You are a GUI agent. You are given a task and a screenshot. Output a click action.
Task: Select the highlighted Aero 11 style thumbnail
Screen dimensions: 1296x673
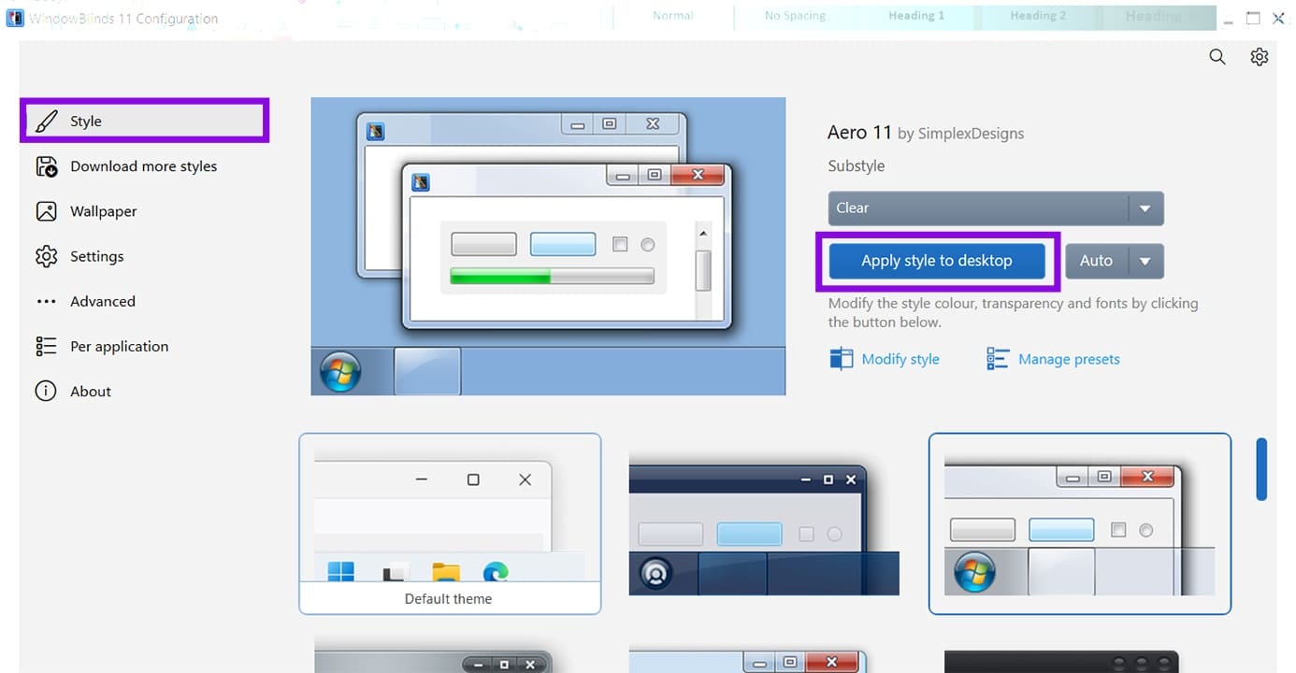pos(1079,523)
